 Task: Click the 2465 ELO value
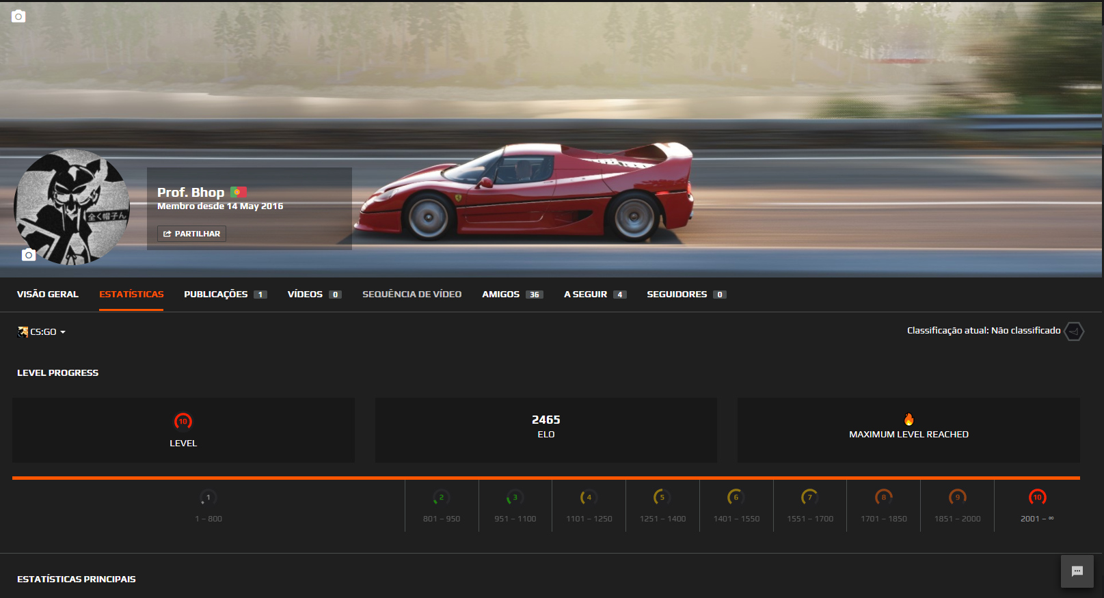[546, 420]
